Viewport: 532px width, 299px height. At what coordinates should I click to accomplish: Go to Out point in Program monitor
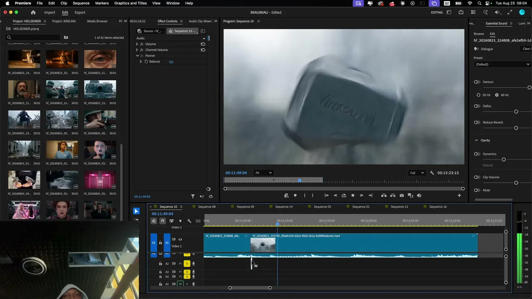[370, 195]
